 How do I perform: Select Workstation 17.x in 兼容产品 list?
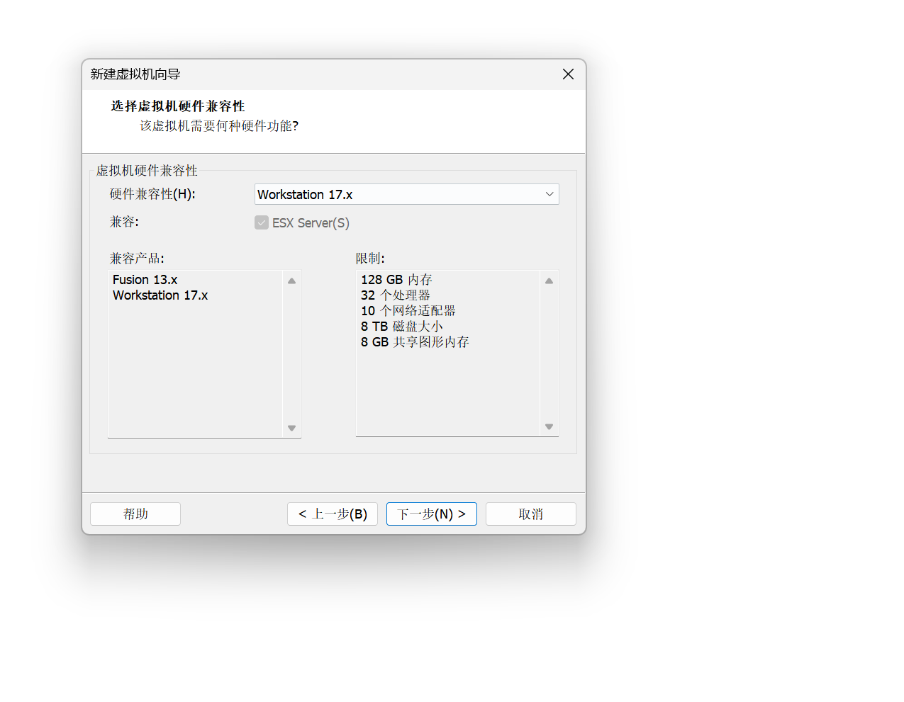(x=160, y=295)
